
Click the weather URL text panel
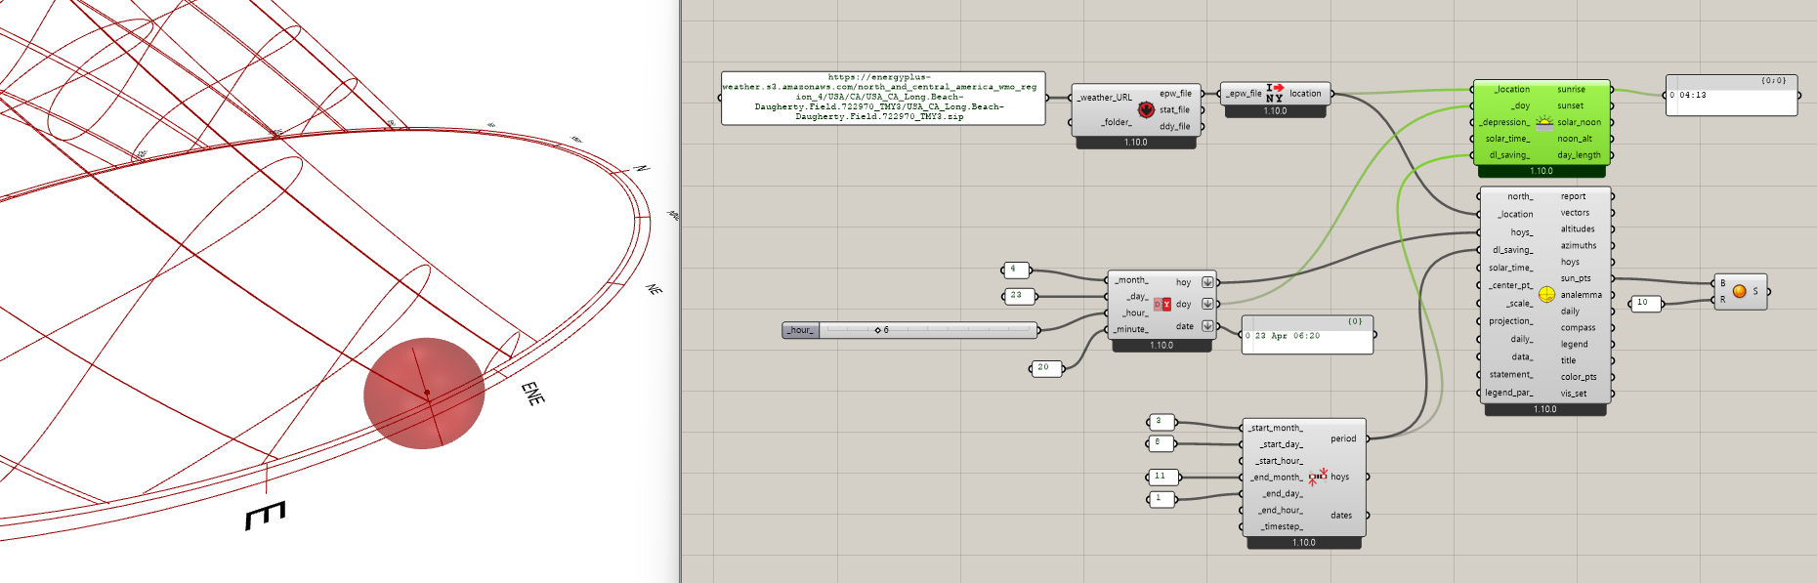tap(882, 98)
